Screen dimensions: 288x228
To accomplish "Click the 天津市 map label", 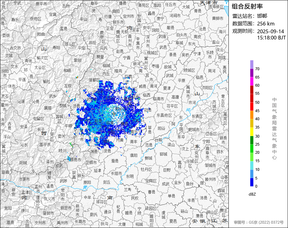I will click(209, 3).
